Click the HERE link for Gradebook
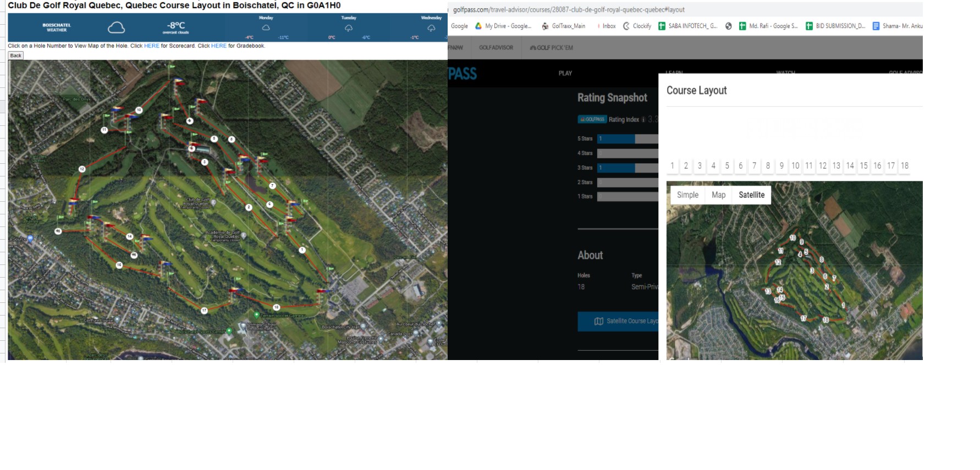This screenshot has height=470, width=980. tap(219, 46)
